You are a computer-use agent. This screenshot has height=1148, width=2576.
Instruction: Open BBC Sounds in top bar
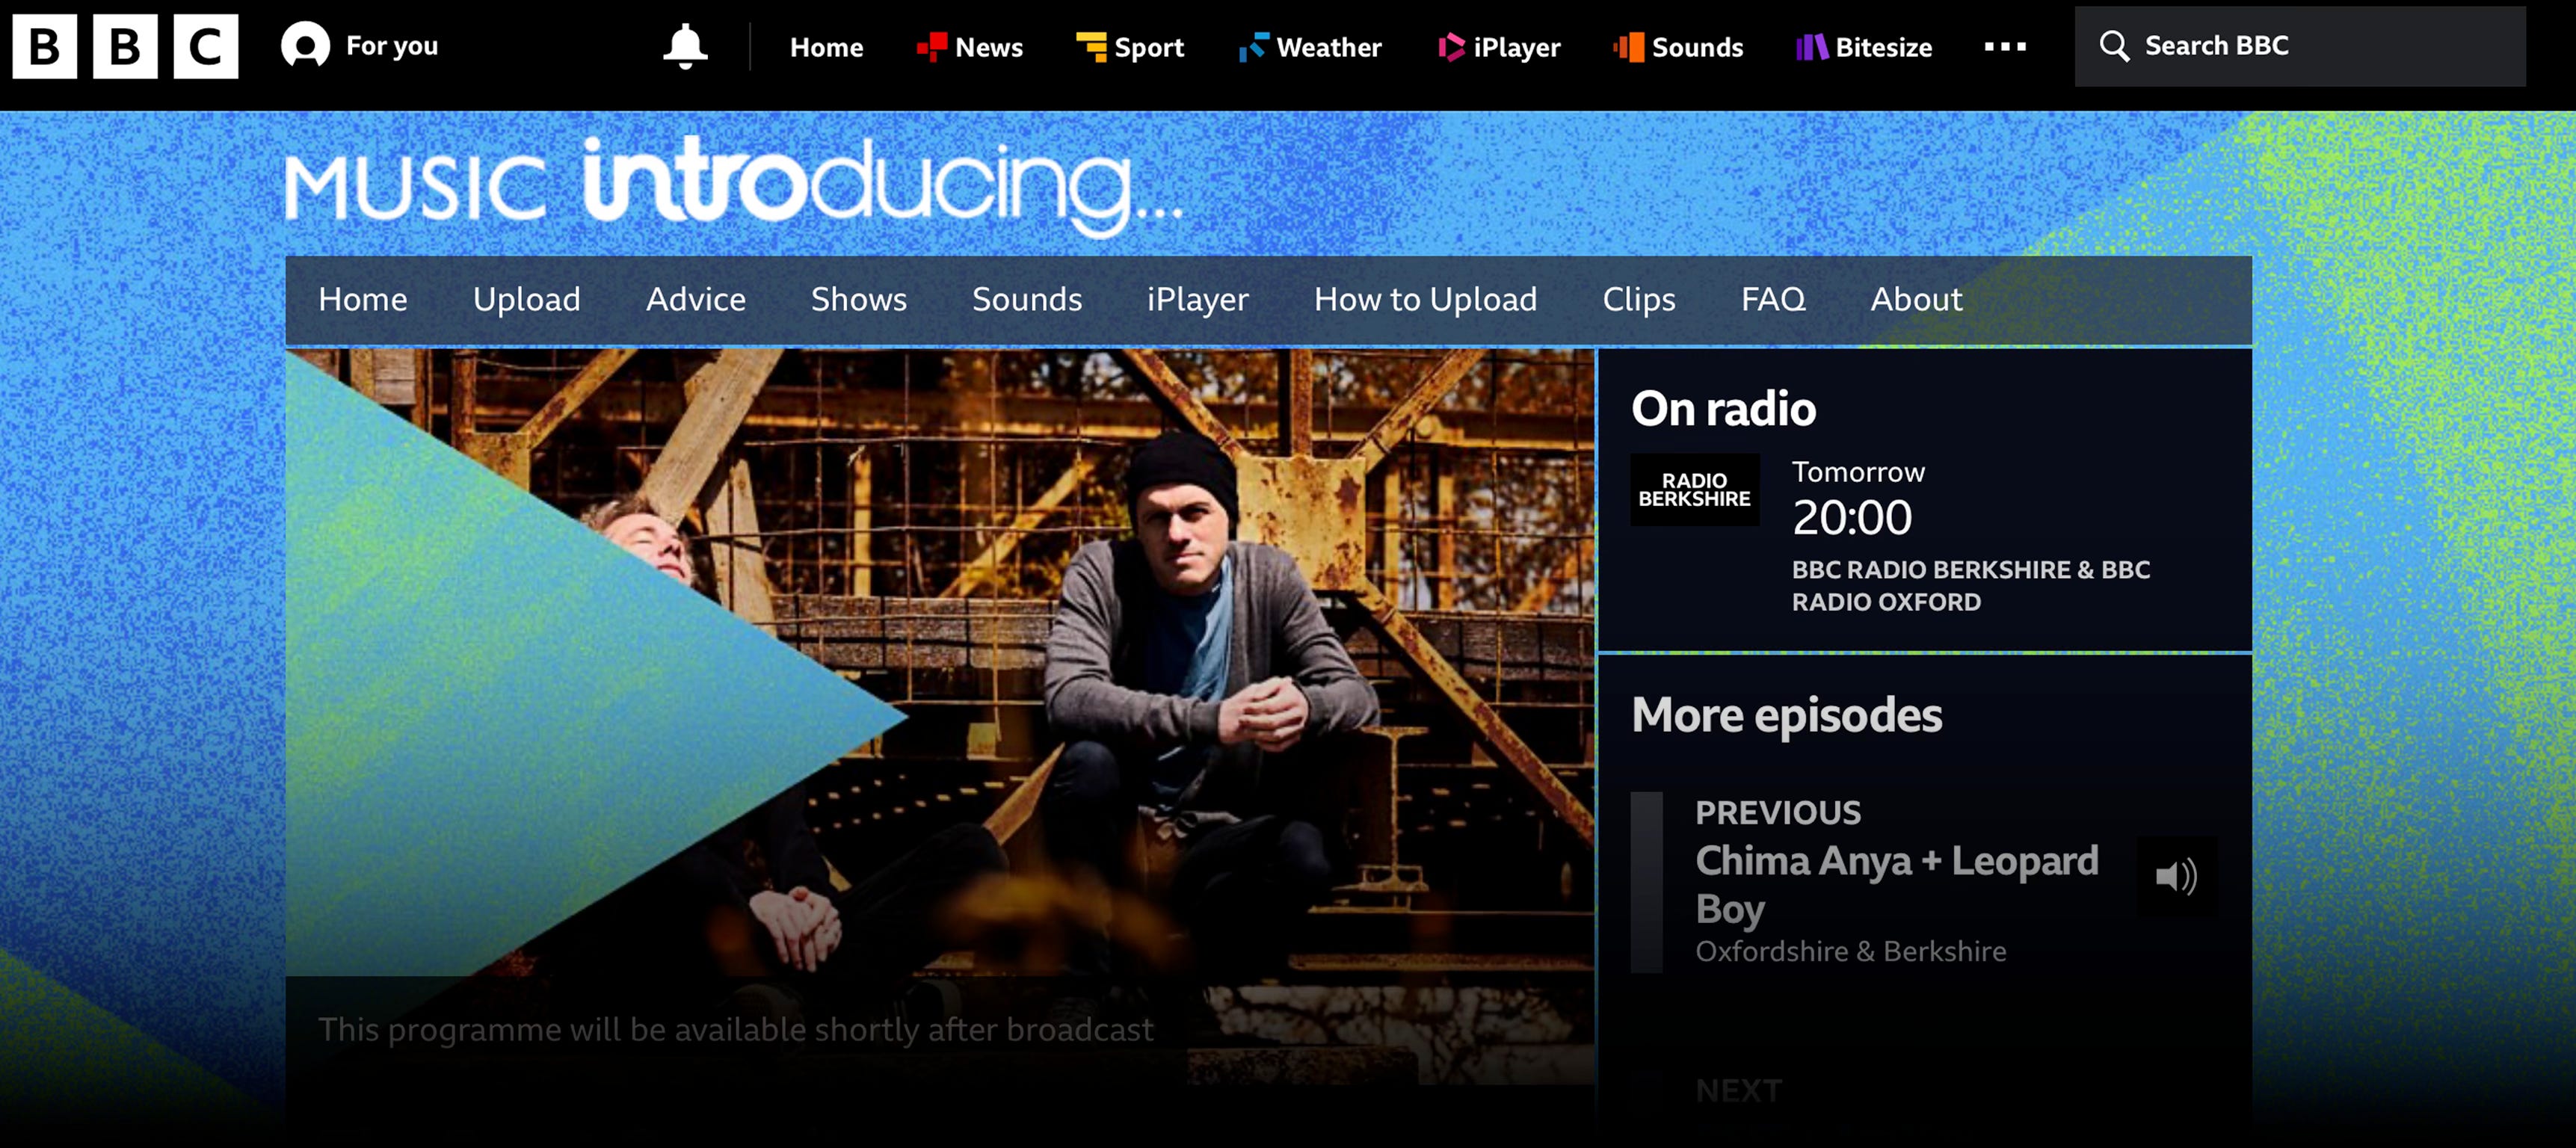tap(1677, 47)
